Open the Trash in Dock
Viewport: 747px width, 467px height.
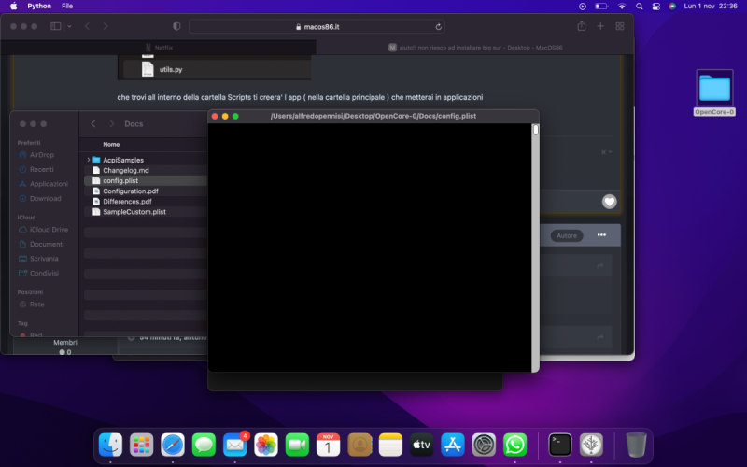[636, 445]
